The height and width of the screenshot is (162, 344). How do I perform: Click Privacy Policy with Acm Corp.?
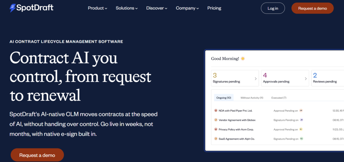[x=236, y=130]
